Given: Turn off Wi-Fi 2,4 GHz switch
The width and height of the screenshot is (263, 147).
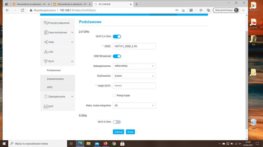Looking at the screenshot, I should point(117,37).
